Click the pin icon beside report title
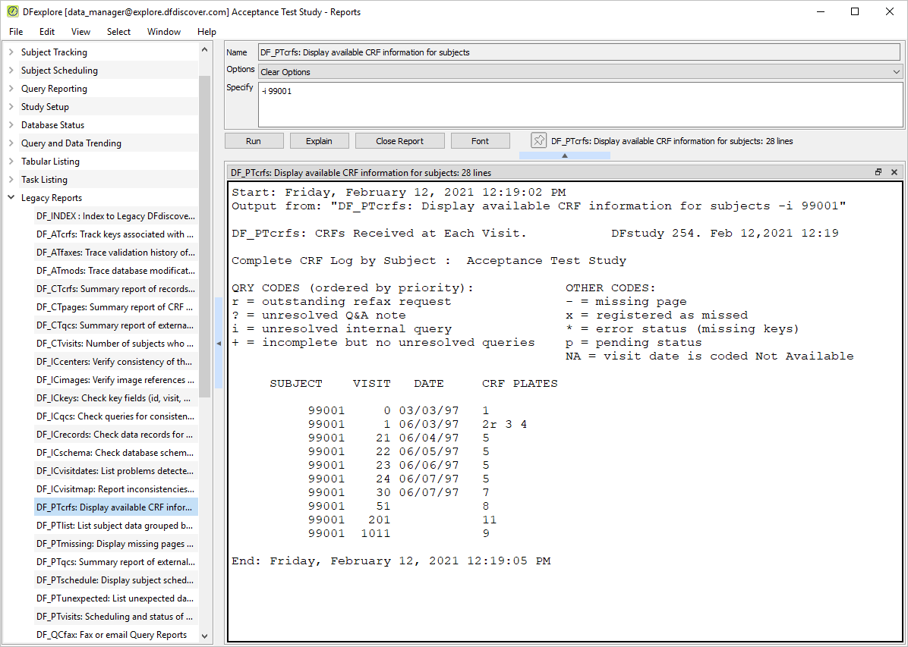Screen dimensions: 908x647 click(x=538, y=140)
